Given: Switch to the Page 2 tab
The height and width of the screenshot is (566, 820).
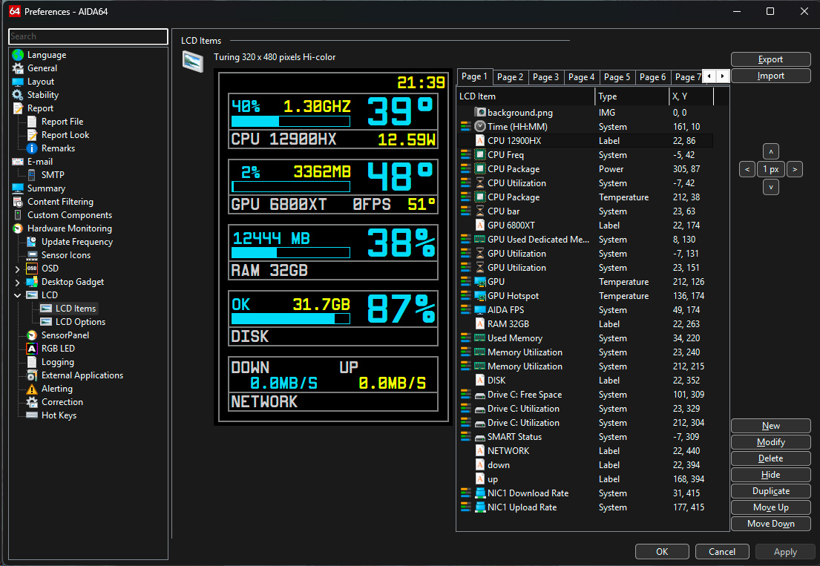Looking at the screenshot, I should [510, 77].
